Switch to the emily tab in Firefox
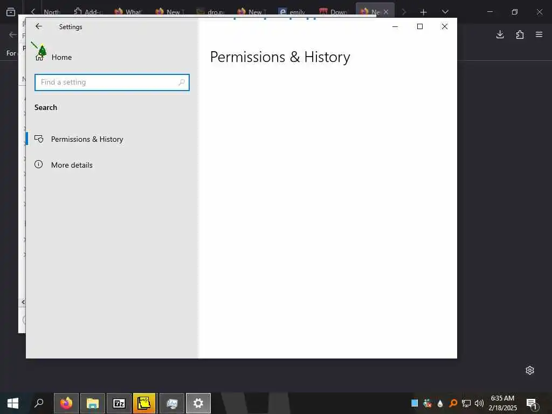The image size is (552, 414). click(x=292, y=12)
